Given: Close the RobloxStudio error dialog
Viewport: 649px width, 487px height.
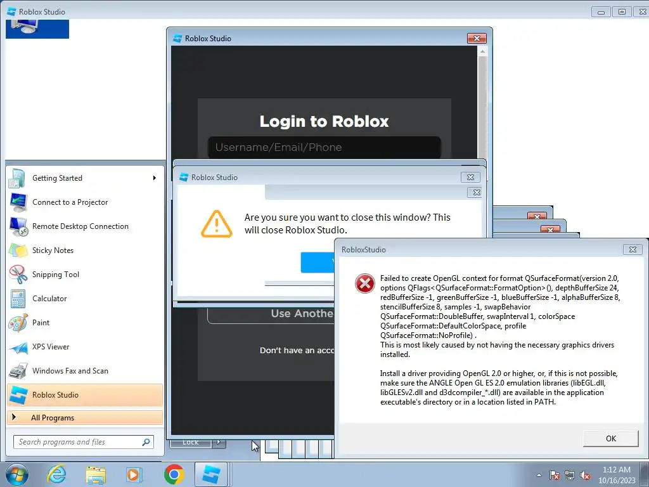Looking at the screenshot, I should point(633,249).
